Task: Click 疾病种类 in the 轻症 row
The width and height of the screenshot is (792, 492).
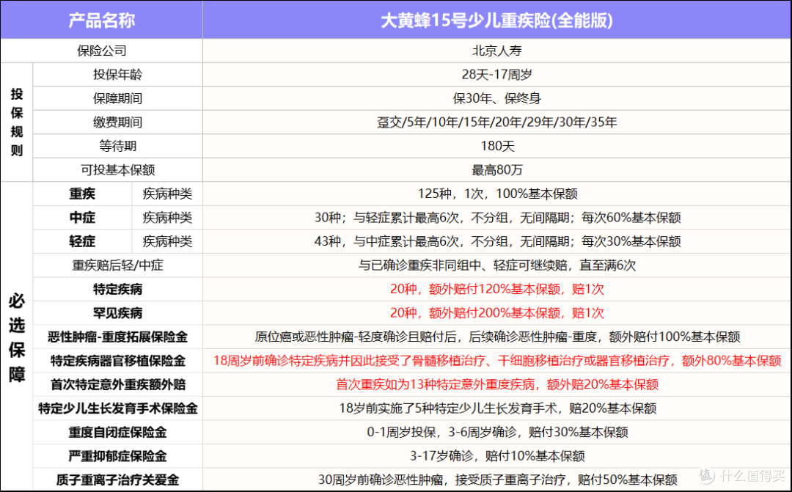Action: click(x=167, y=241)
